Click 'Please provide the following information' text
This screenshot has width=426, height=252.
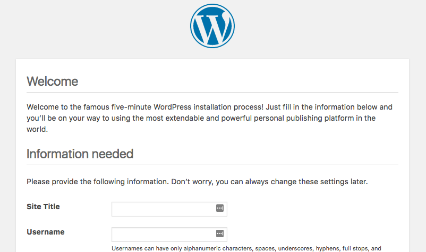(98, 182)
